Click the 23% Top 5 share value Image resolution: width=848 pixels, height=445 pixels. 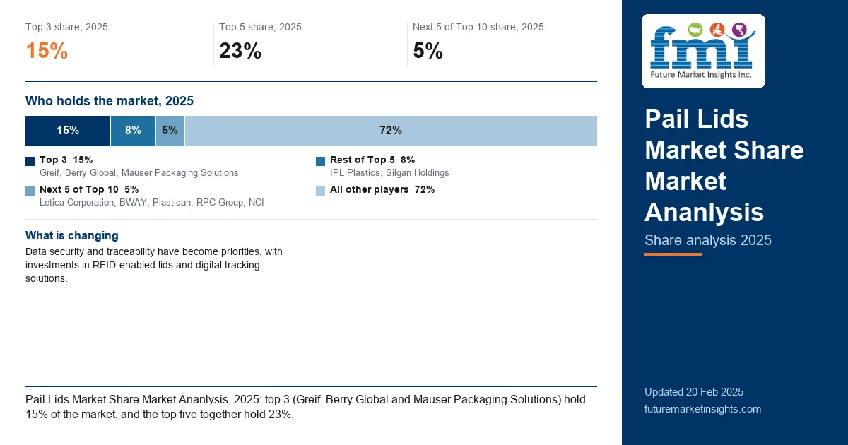240,51
